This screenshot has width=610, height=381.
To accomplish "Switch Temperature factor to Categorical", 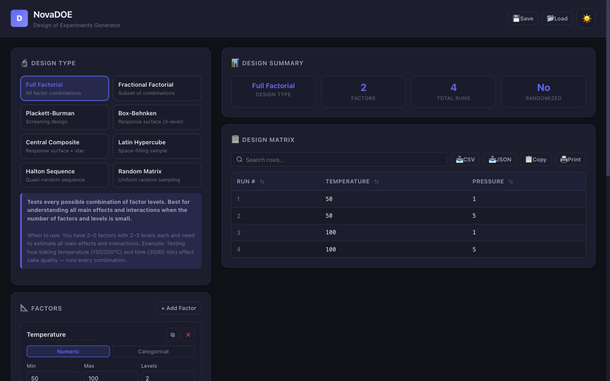I will click(x=153, y=351).
